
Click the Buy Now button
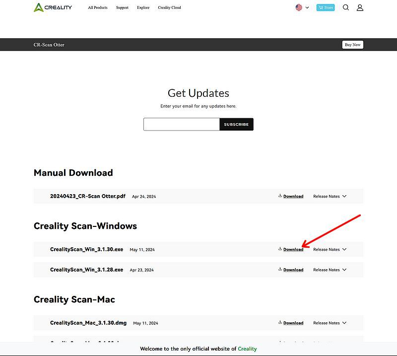353,45
